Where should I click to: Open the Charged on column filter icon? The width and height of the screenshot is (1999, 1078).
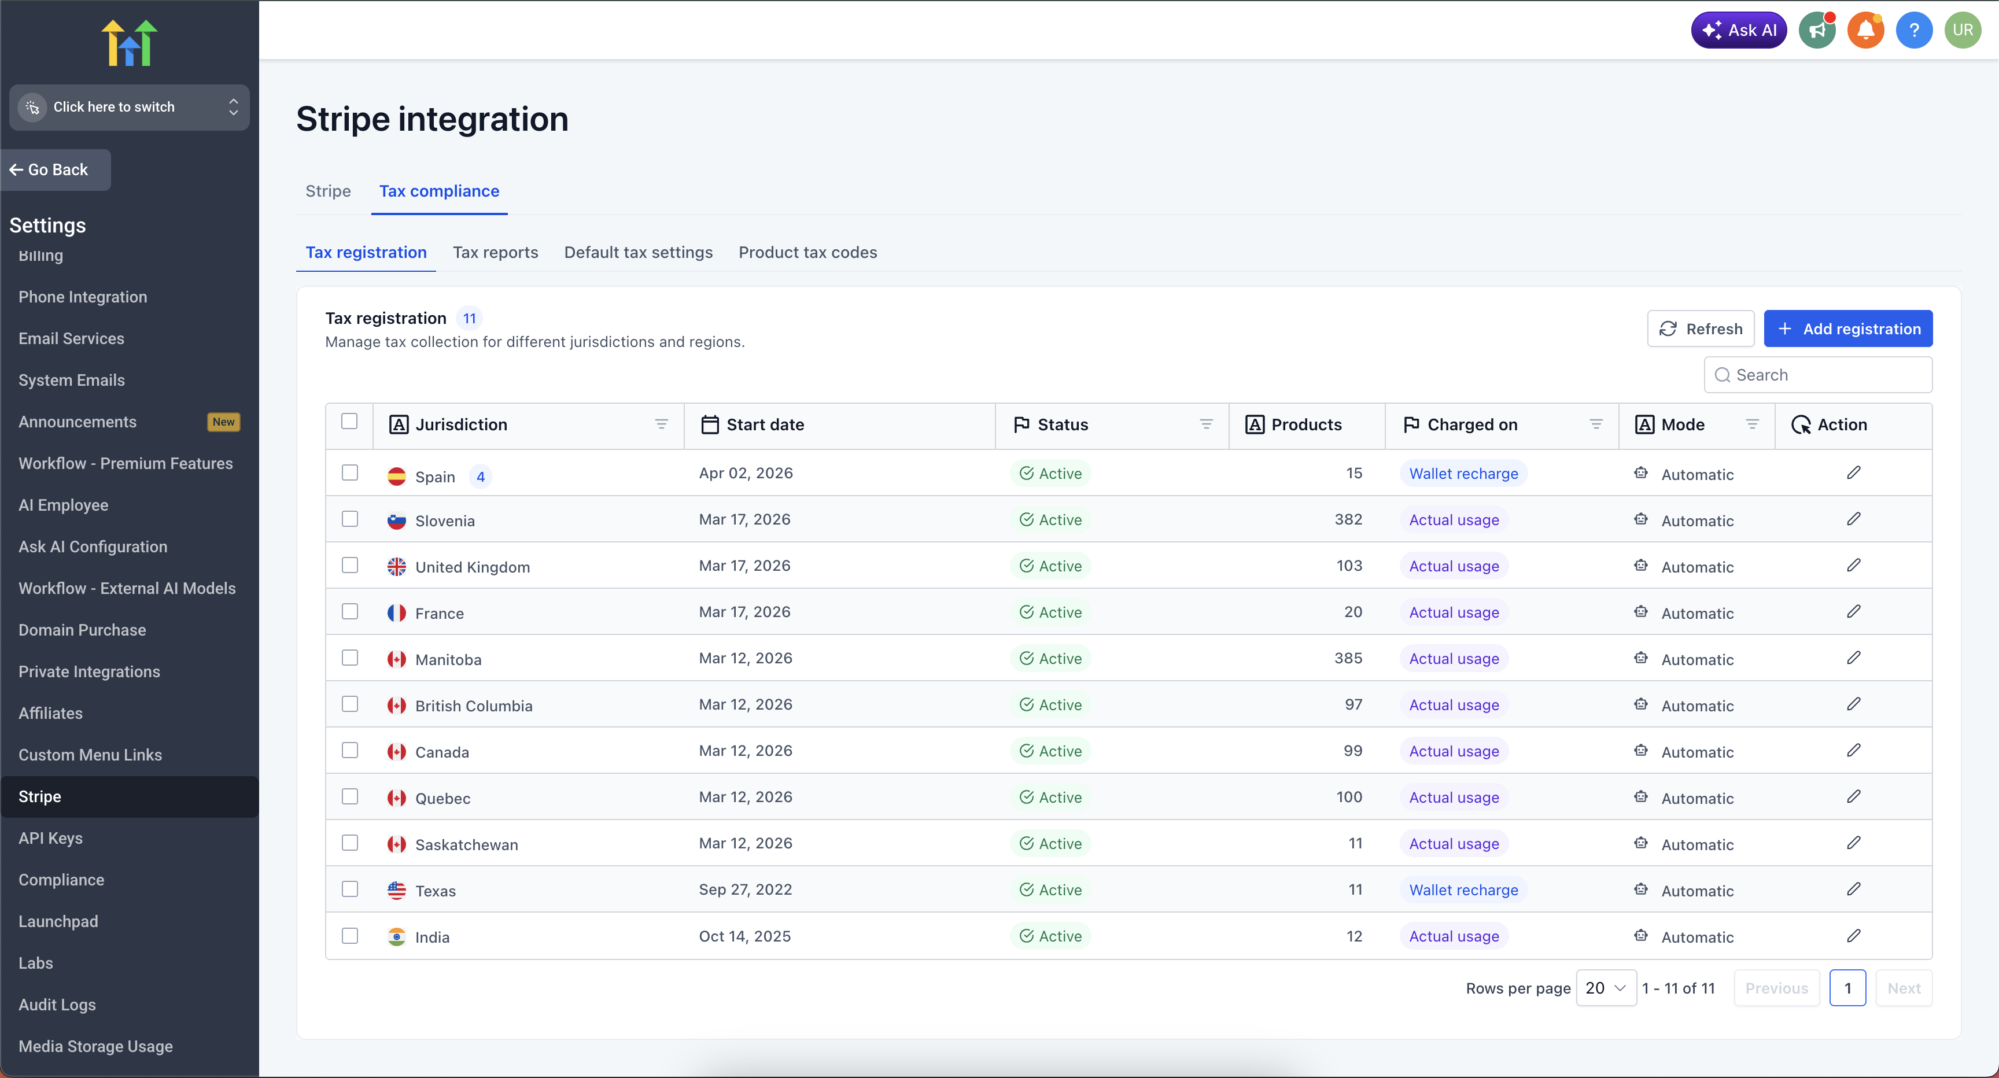[1596, 424]
